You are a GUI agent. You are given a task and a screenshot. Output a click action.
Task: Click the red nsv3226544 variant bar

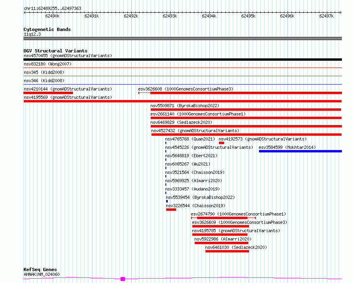[x=171, y=210]
